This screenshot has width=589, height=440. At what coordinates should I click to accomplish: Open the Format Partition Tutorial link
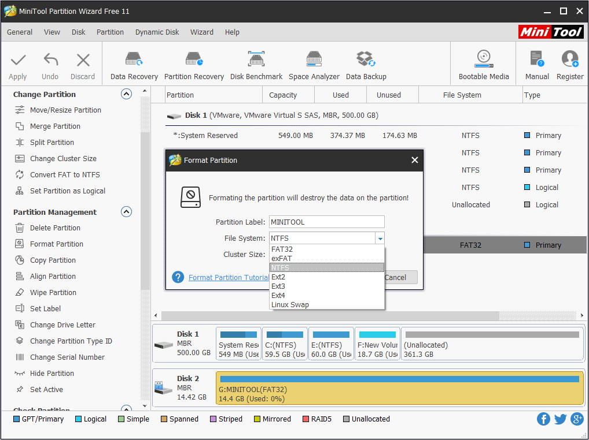229,277
